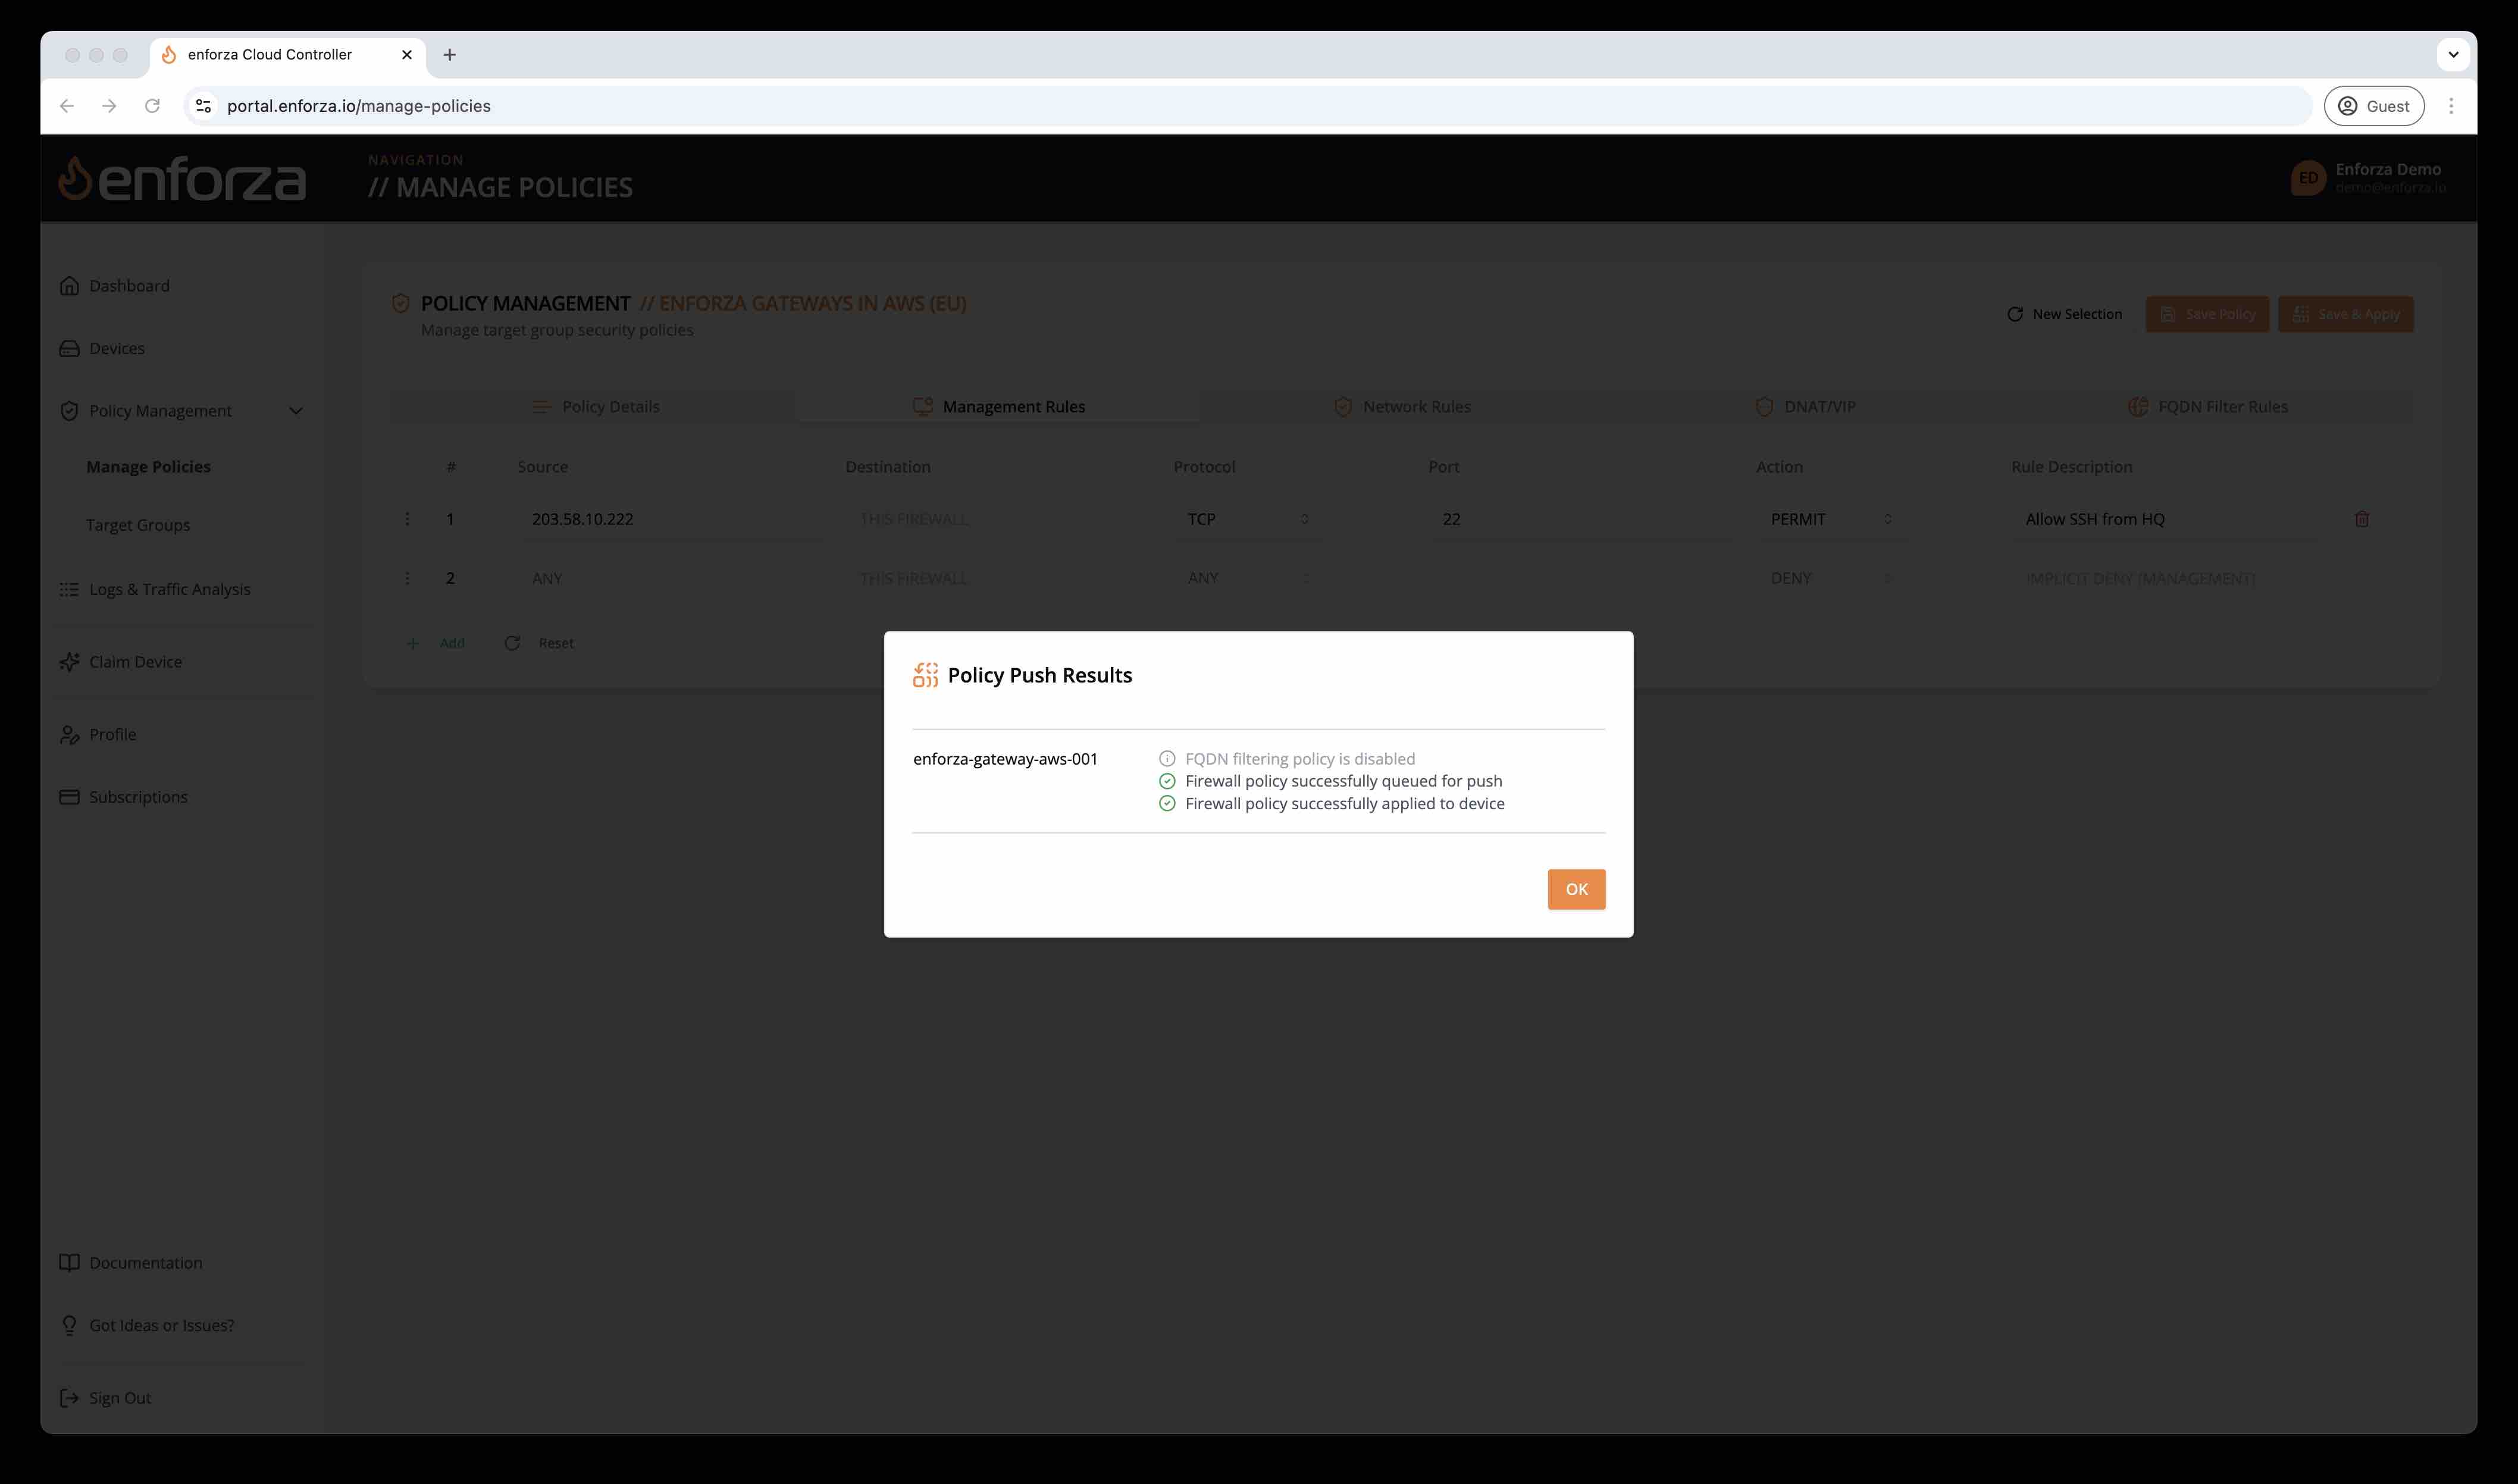The image size is (2518, 1484).
Task: Open the Devices sidebar icon
Action: [x=69, y=348]
